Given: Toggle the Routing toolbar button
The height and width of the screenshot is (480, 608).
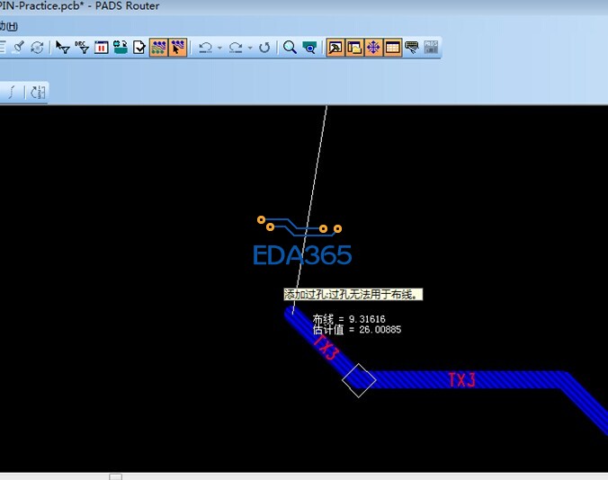Looking at the screenshot, I should click(x=158, y=48).
